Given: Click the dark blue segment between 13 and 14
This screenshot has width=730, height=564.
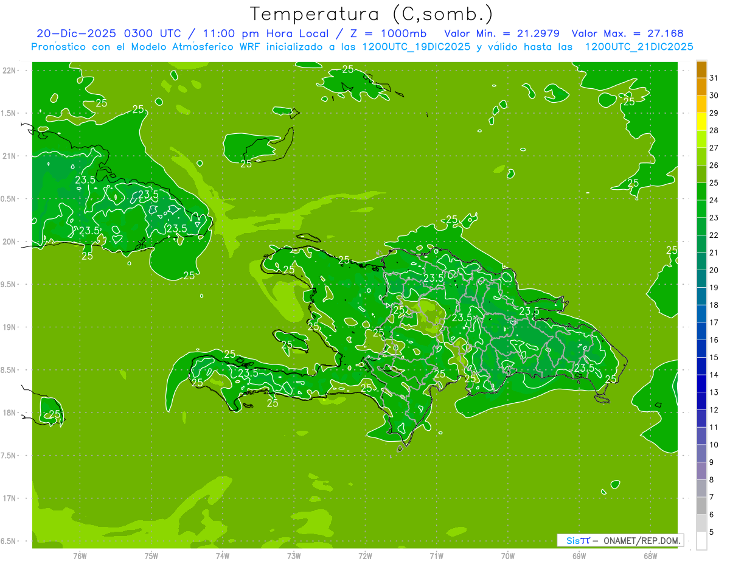Looking at the screenshot, I should point(701,383).
